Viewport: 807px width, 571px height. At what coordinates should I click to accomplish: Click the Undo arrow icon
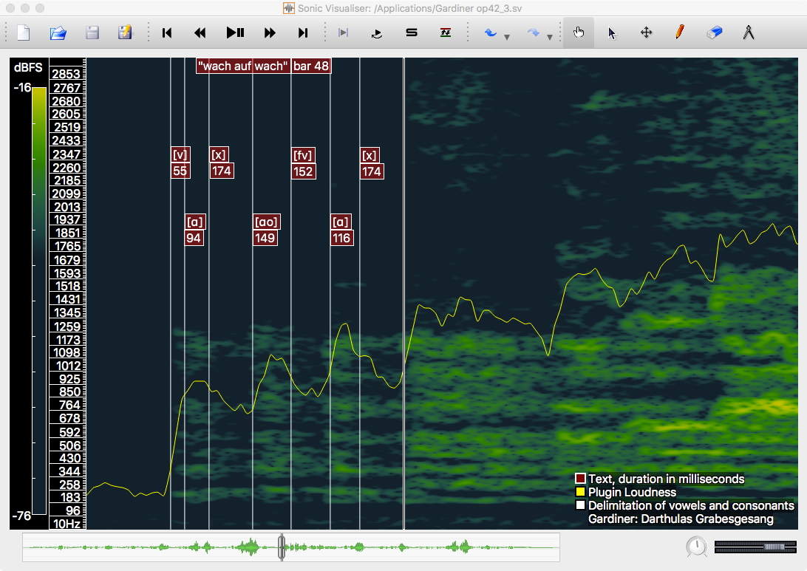click(x=490, y=33)
